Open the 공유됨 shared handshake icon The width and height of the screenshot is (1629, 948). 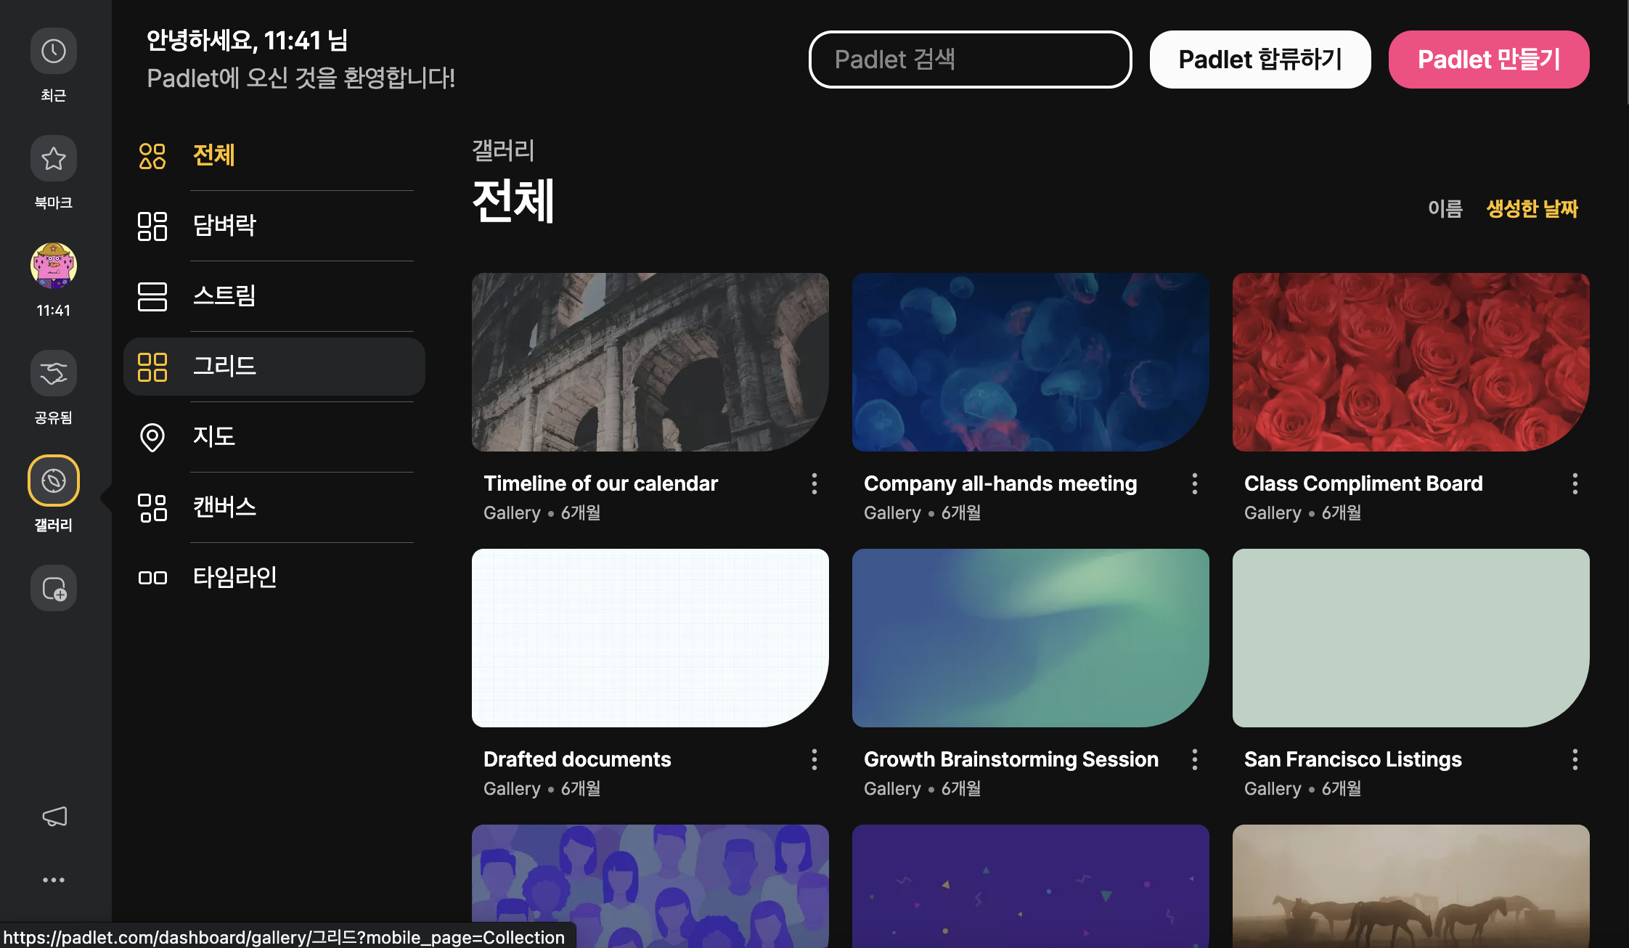(54, 374)
